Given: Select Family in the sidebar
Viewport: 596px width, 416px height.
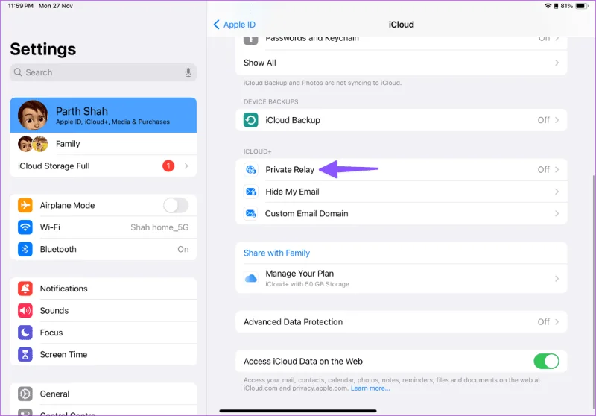Looking at the screenshot, I should pos(104,144).
